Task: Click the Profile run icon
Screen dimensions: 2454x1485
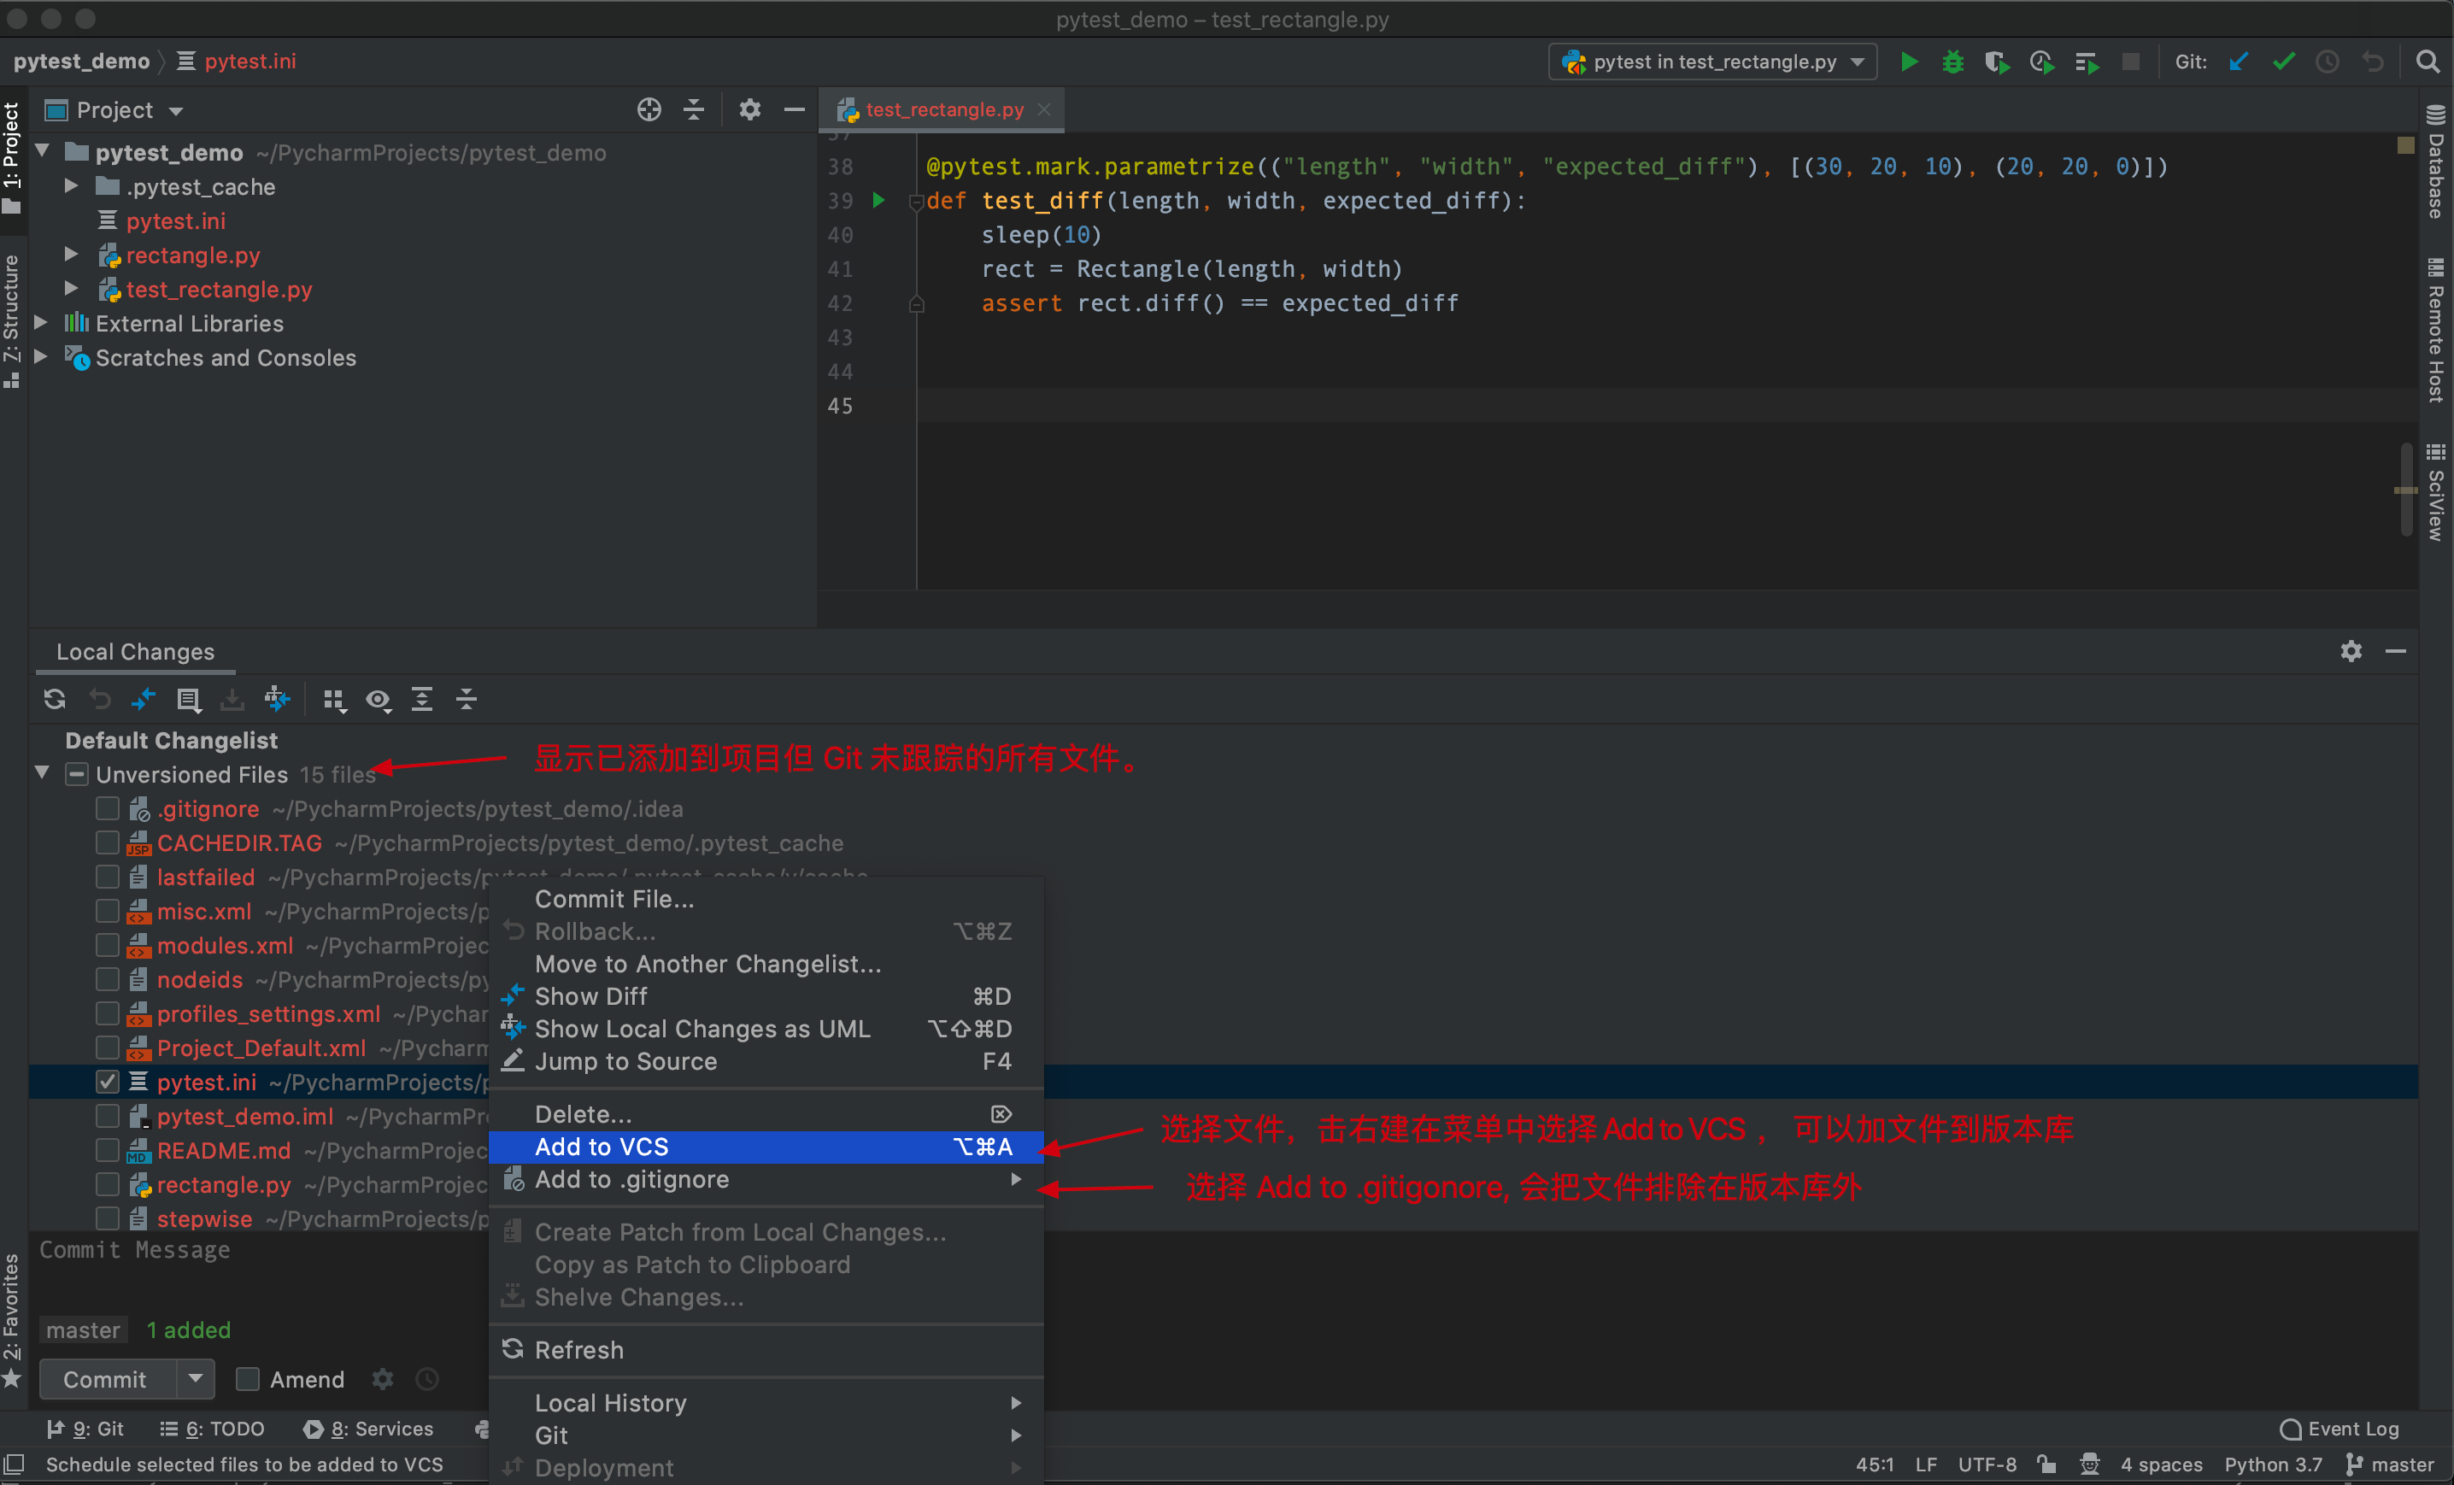Action: coord(2041,62)
